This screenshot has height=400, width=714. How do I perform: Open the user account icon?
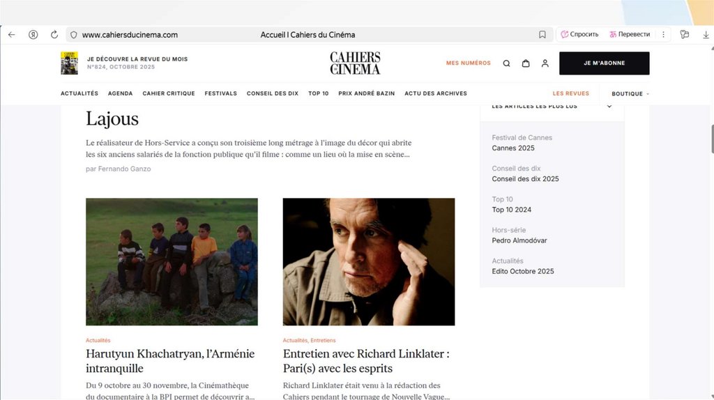(545, 63)
